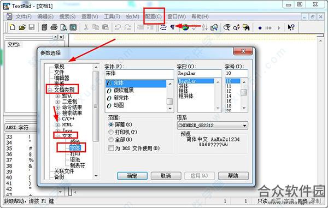Click the Find in Files binoculars icon
The height and width of the screenshot is (208, 328).
click(246, 27)
